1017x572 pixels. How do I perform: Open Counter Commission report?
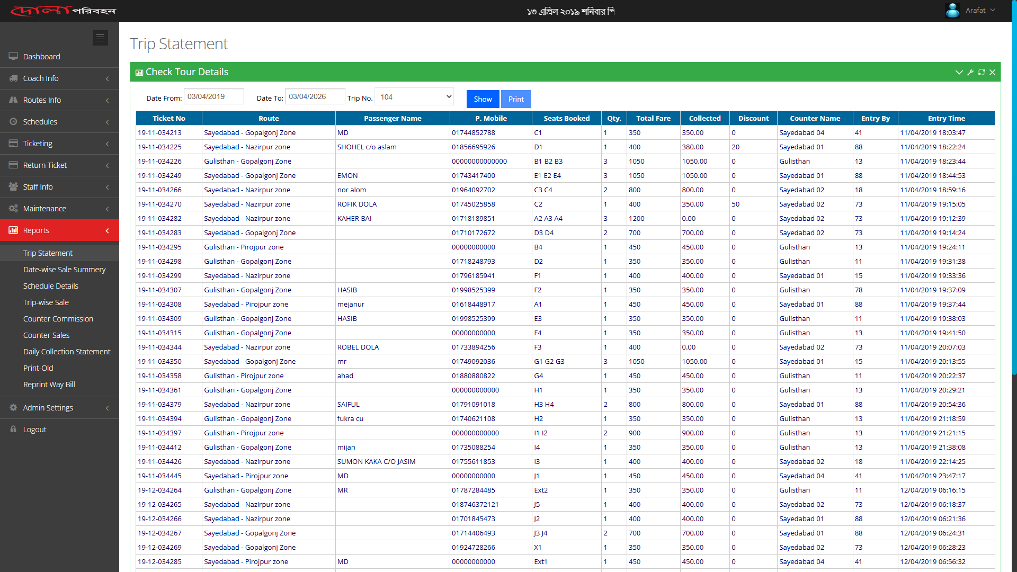58,318
